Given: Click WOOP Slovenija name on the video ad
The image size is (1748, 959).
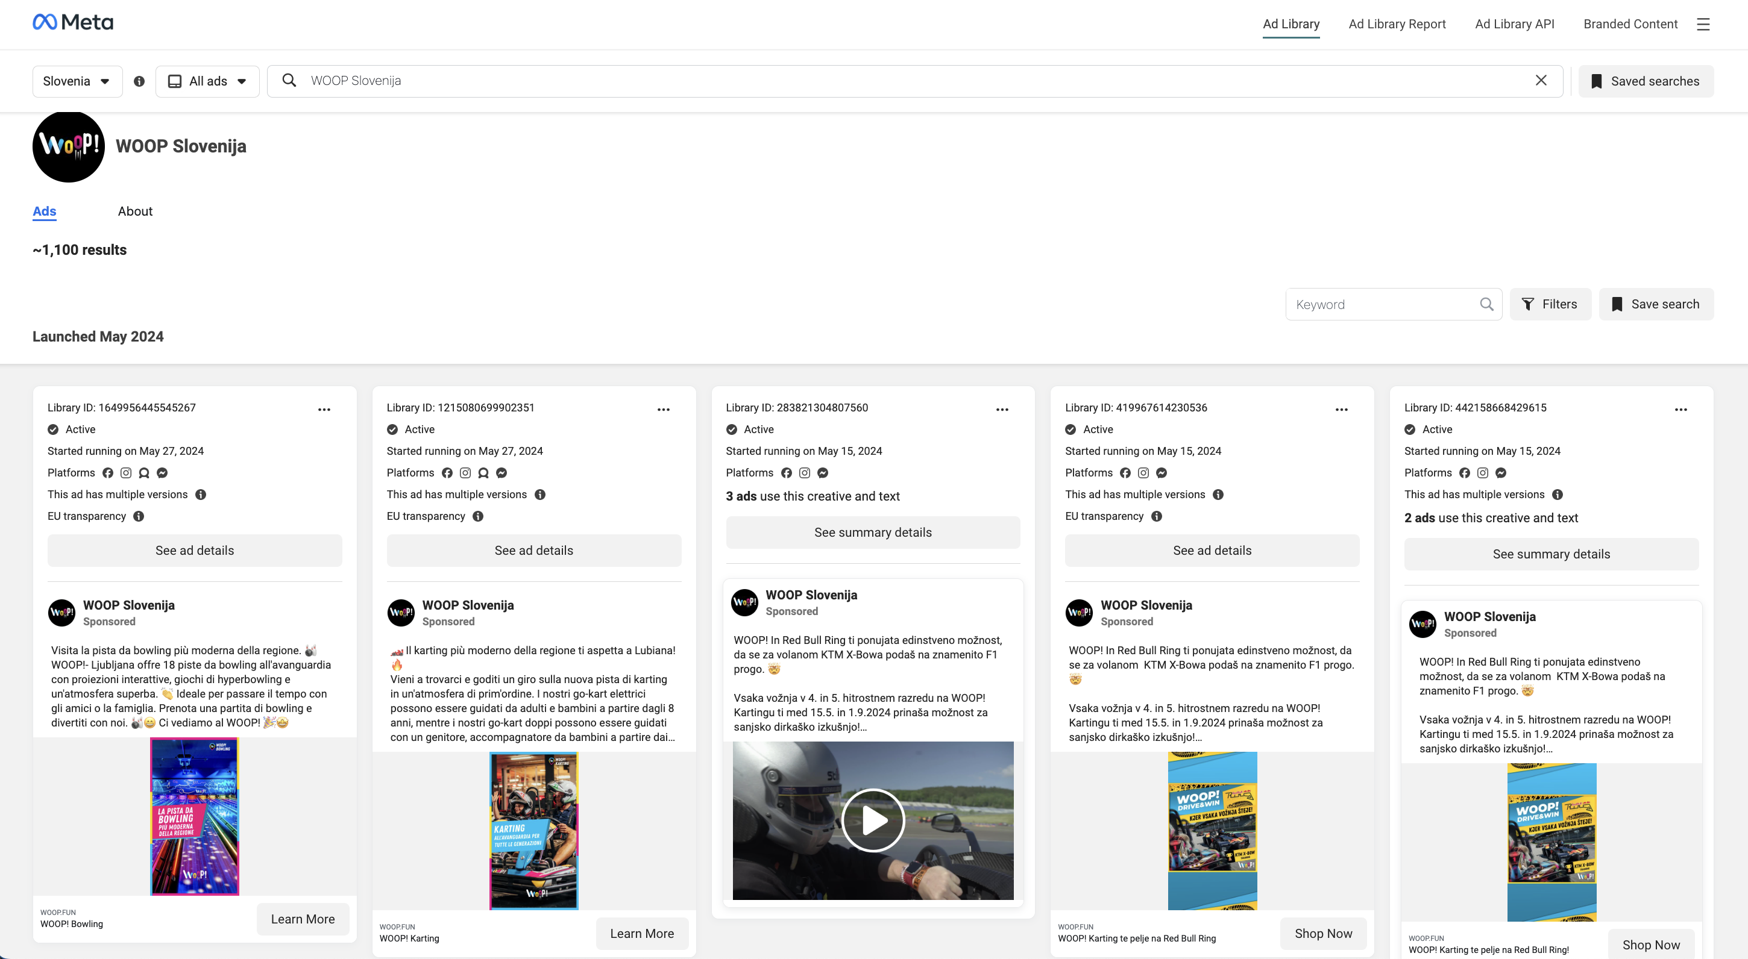Looking at the screenshot, I should click(x=811, y=595).
